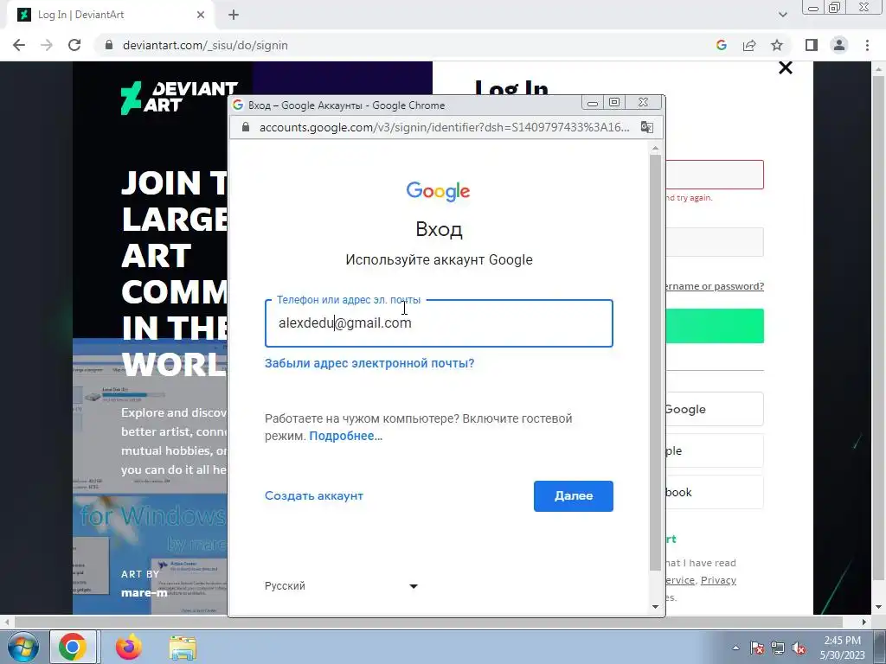Click DeviantArt Apple sign-in button
This screenshot has height=664, width=886.
tap(715, 450)
